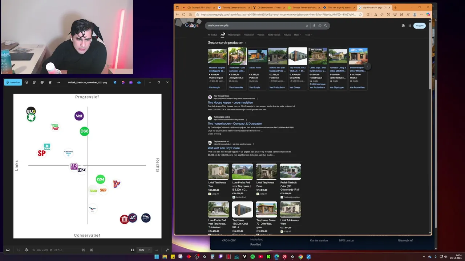The height and width of the screenshot is (261, 465).
Task: Bookmark this page with star icon
Action: [360, 14]
